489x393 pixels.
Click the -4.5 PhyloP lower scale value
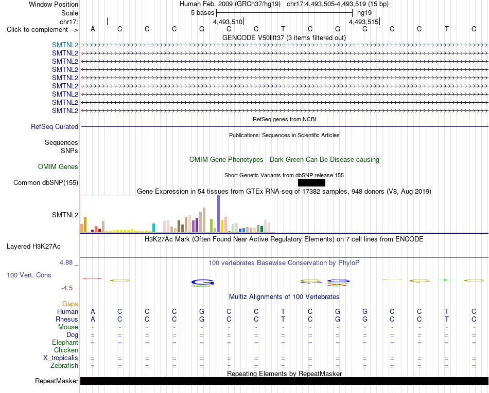67,288
